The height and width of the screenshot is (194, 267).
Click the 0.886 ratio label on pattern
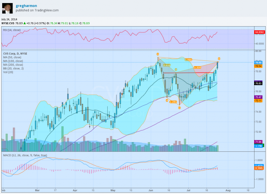point(189,60)
